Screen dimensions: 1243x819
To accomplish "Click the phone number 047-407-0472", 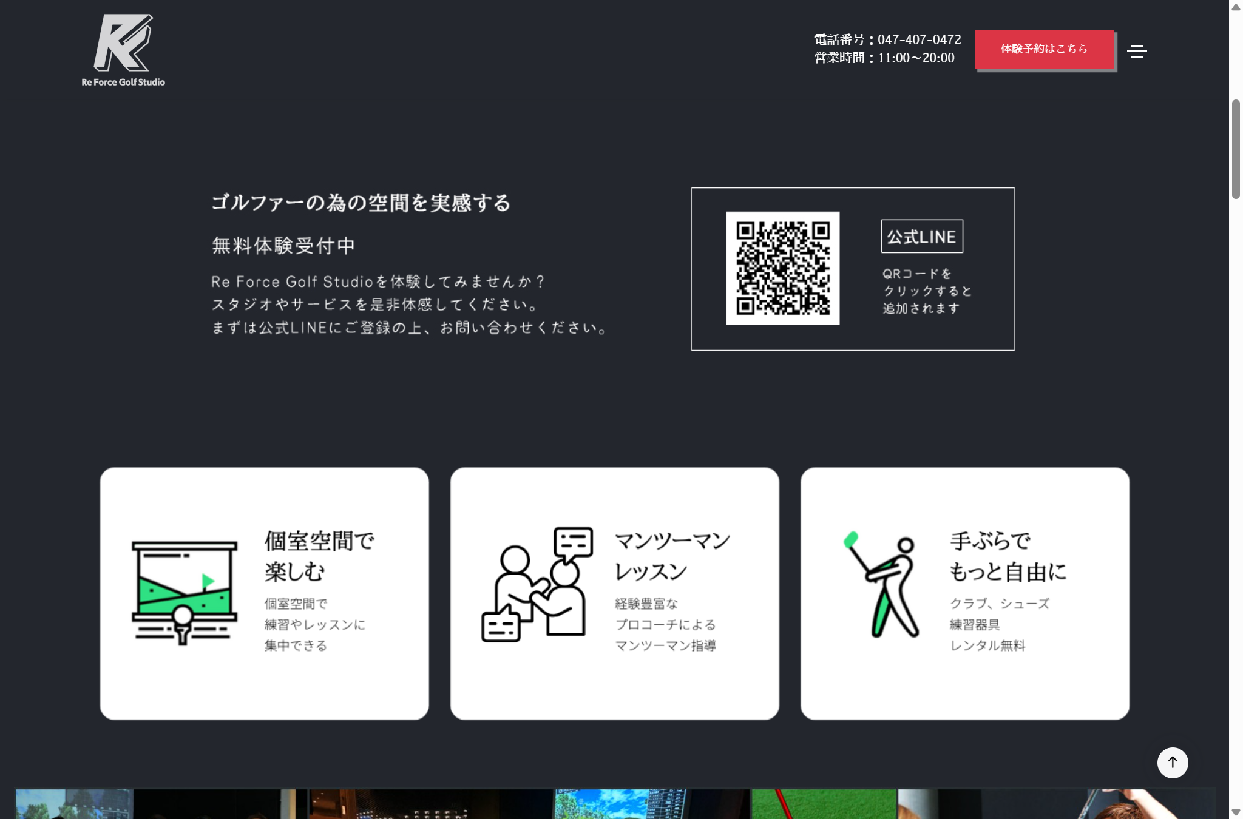I will pyautogui.click(x=919, y=39).
